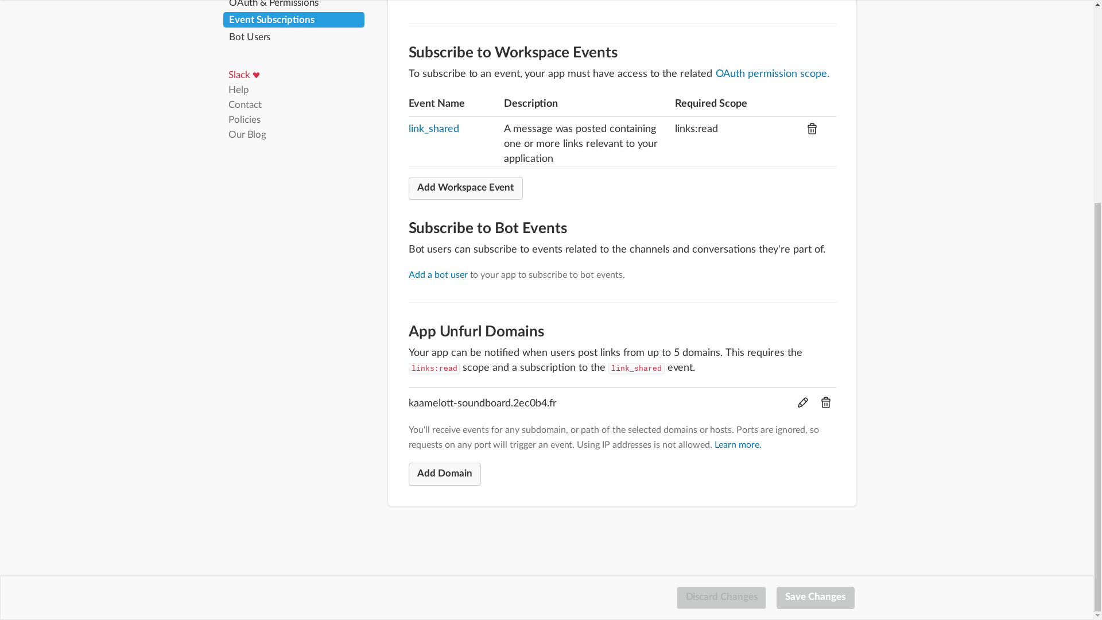This screenshot has width=1102, height=620.
Task: Delete the kaamelott-soundboard.2ec0b4.fr domain
Action: point(825,403)
